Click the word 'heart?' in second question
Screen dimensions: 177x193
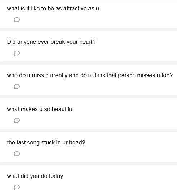(x=87, y=42)
